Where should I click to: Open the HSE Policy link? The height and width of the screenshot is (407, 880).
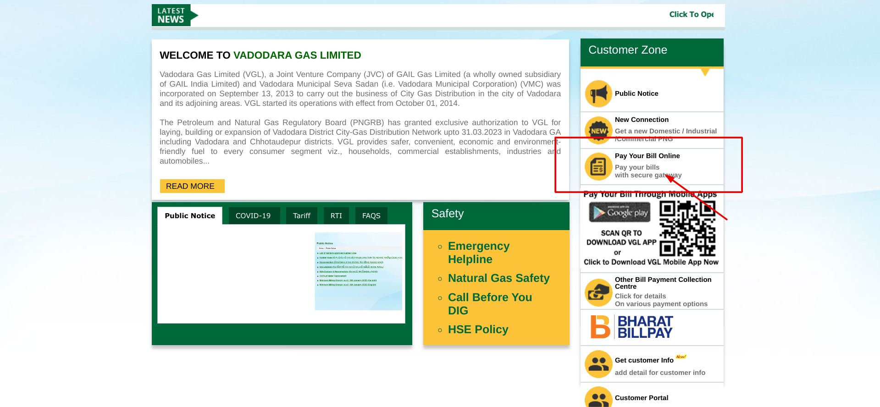coord(478,330)
